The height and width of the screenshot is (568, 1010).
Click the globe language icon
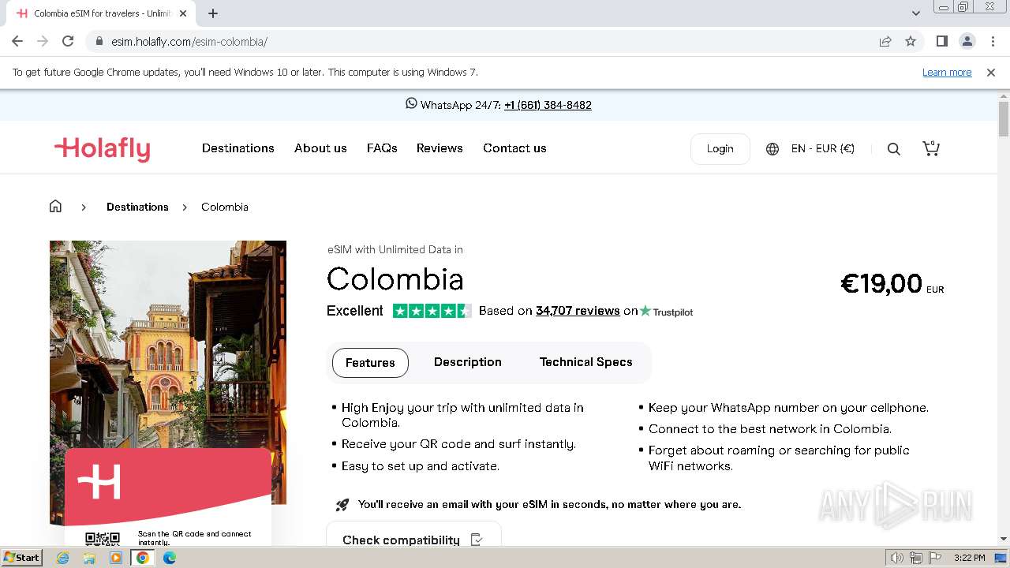tap(772, 149)
